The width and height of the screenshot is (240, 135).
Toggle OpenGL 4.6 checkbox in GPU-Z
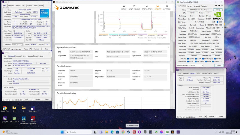tap(213, 62)
